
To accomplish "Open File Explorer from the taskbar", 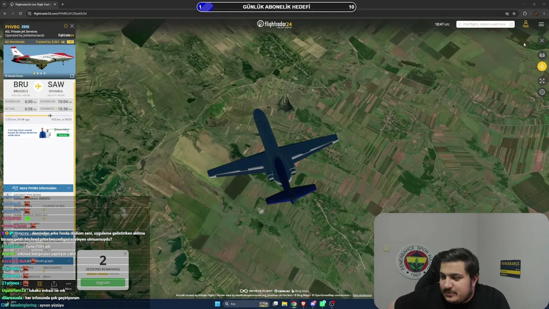I will point(284,304).
